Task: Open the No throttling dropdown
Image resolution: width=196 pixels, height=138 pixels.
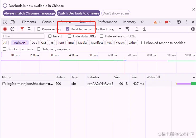Action: click(x=108, y=29)
